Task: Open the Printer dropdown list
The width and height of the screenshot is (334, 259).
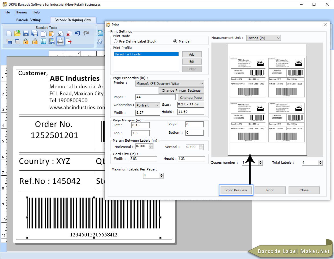Action: tap(170, 84)
